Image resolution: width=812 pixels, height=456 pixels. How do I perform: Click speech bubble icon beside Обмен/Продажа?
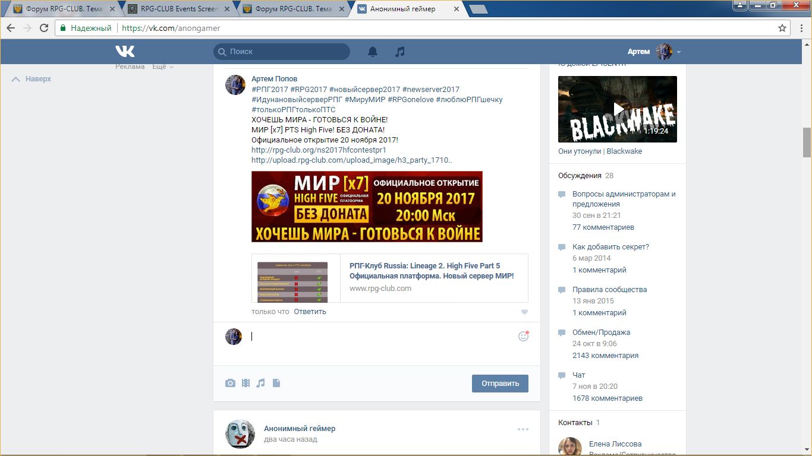tap(562, 332)
